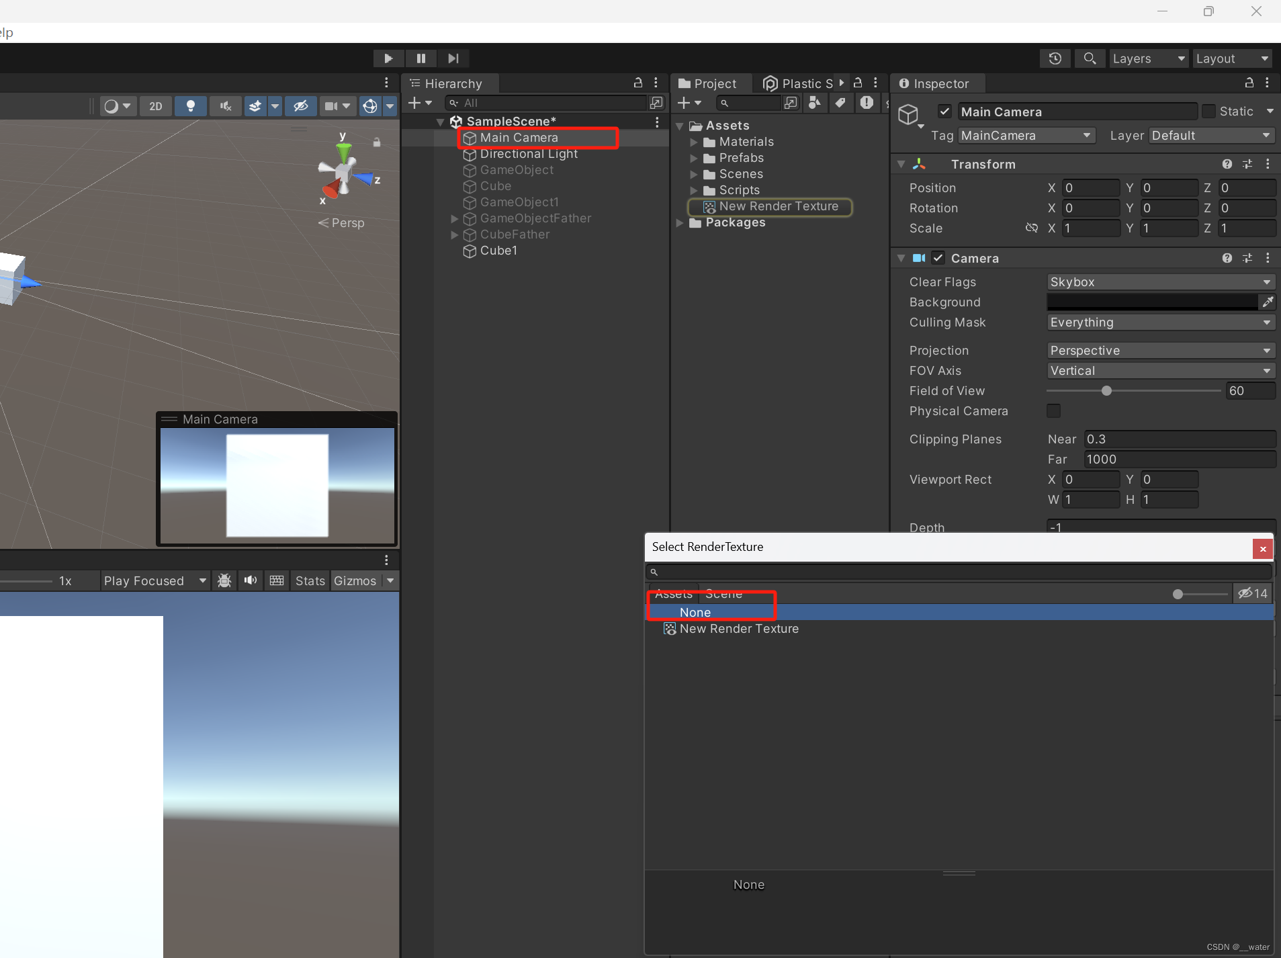Open the Clear Flags dropdown
The width and height of the screenshot is (1281, 958).
coord(1159,281)
